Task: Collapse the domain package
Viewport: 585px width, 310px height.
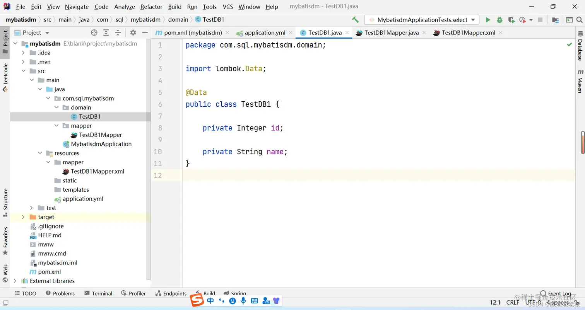Action: pyautogui.click(x=56, y=107)
